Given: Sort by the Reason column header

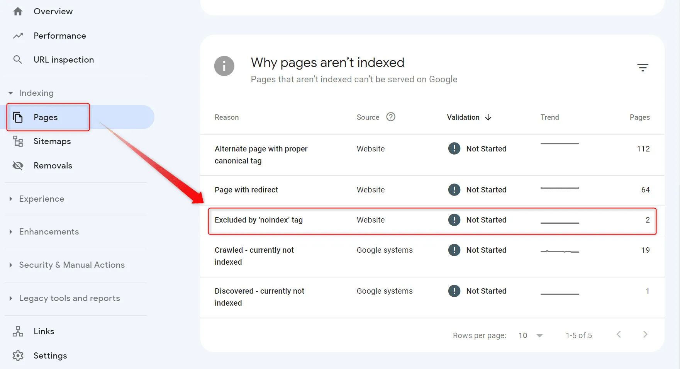Looking at the screenshot, I should (x=227, y=117).
